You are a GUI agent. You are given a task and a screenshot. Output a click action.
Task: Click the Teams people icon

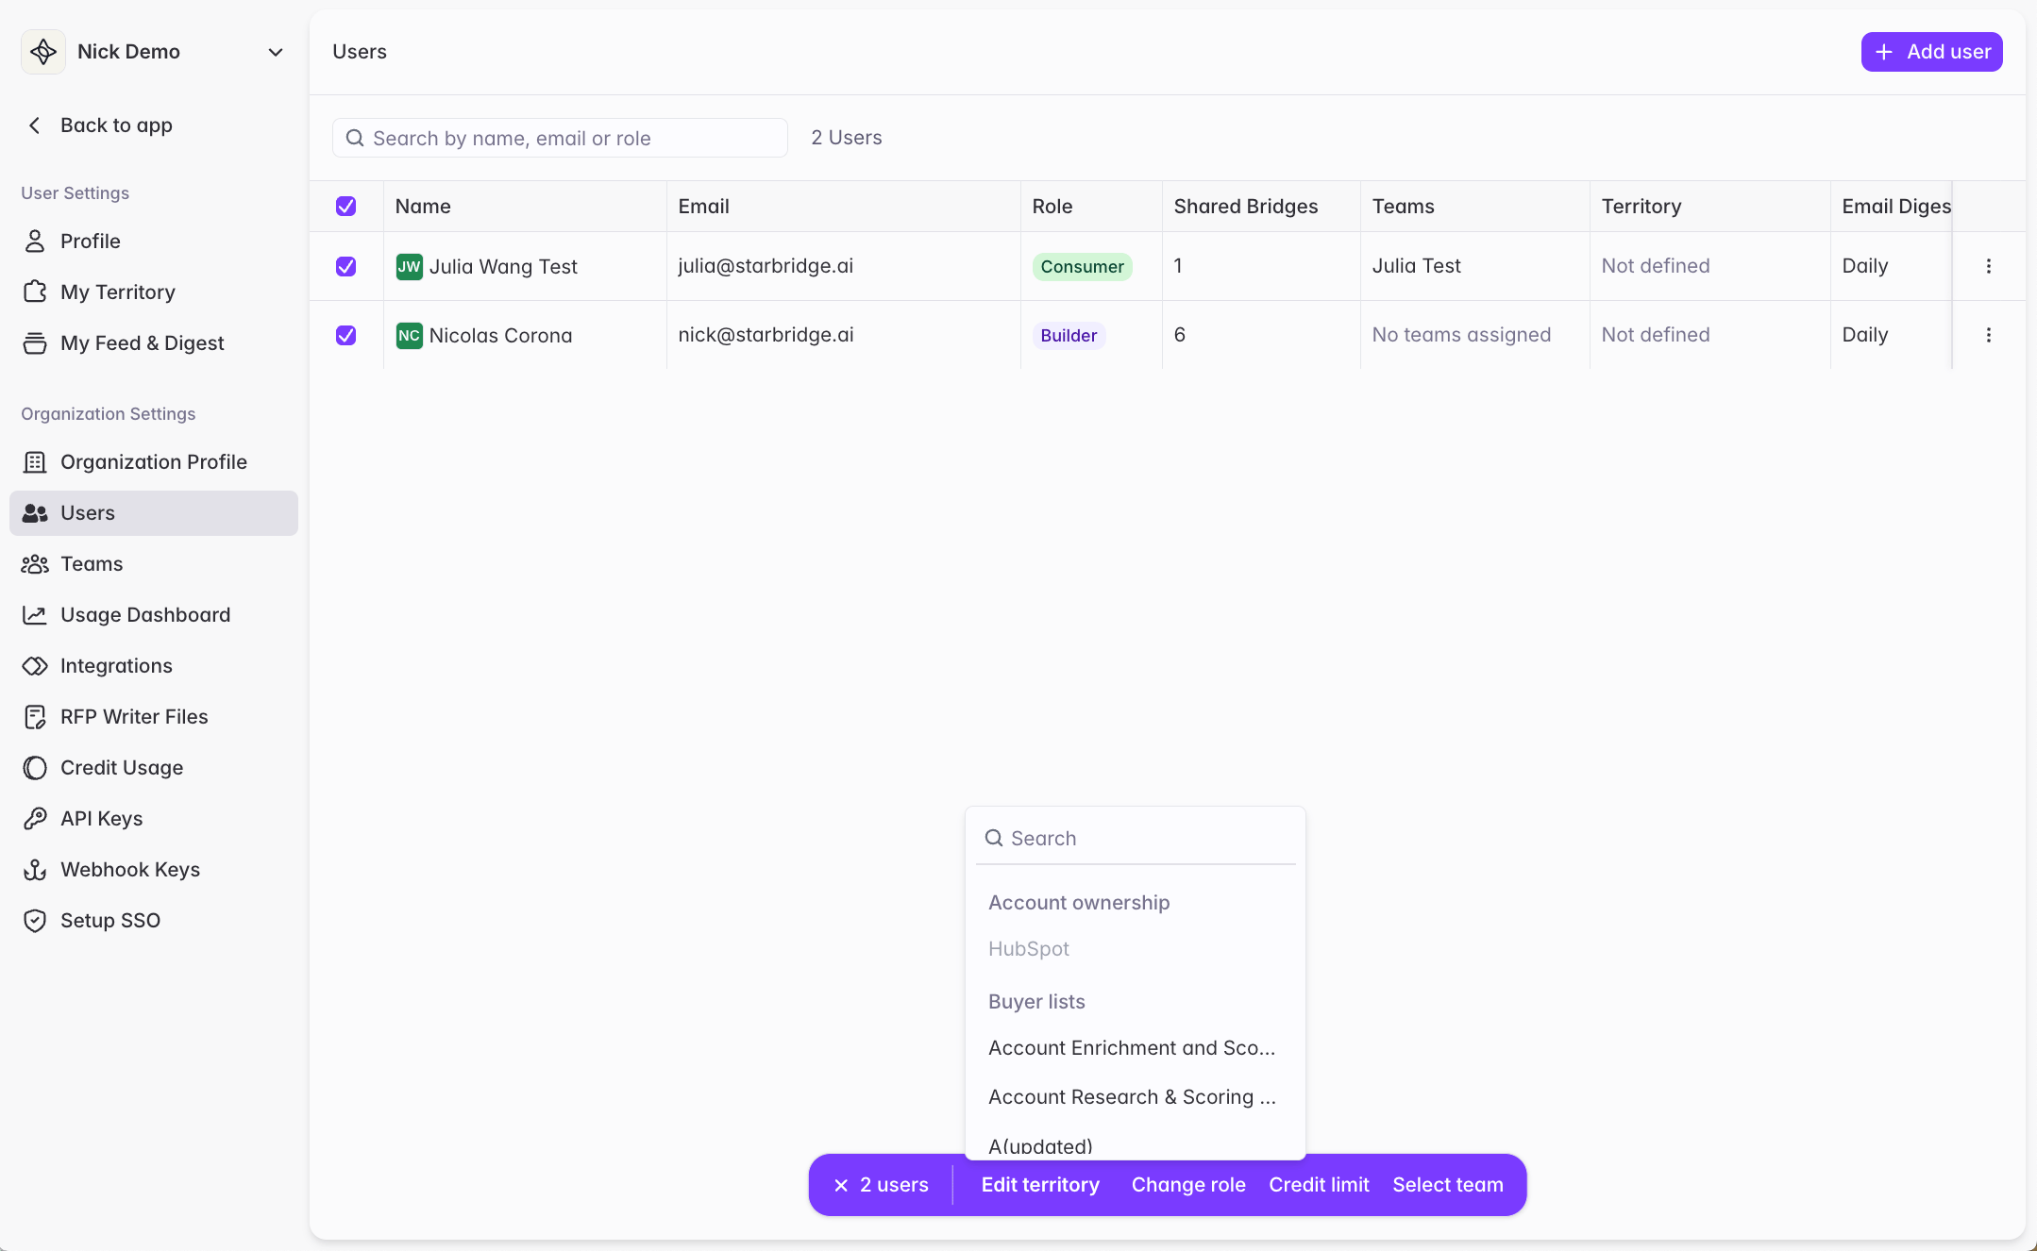35,564
